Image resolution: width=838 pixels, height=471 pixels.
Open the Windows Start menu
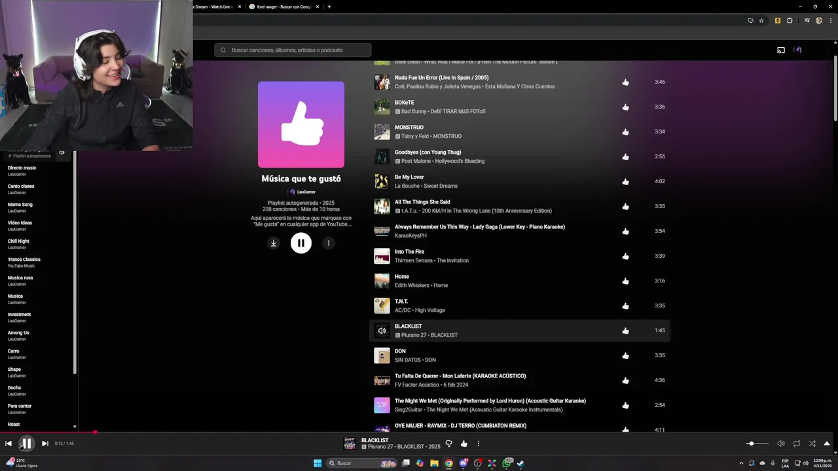point(318,463)
